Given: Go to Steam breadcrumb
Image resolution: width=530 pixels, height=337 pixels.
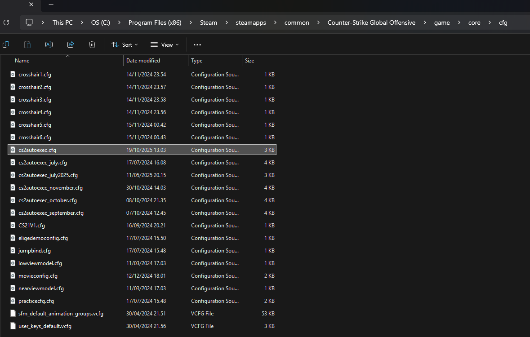Looking at the screenshot, I should [208, 22].
